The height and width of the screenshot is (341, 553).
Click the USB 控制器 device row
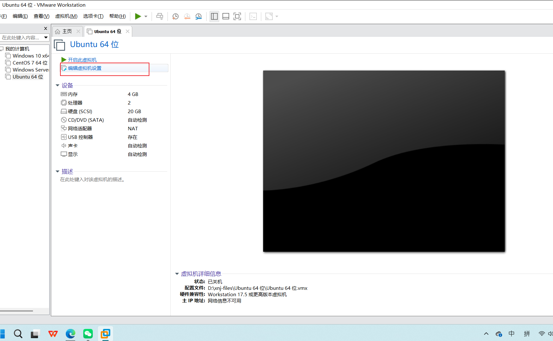point(113,137)
